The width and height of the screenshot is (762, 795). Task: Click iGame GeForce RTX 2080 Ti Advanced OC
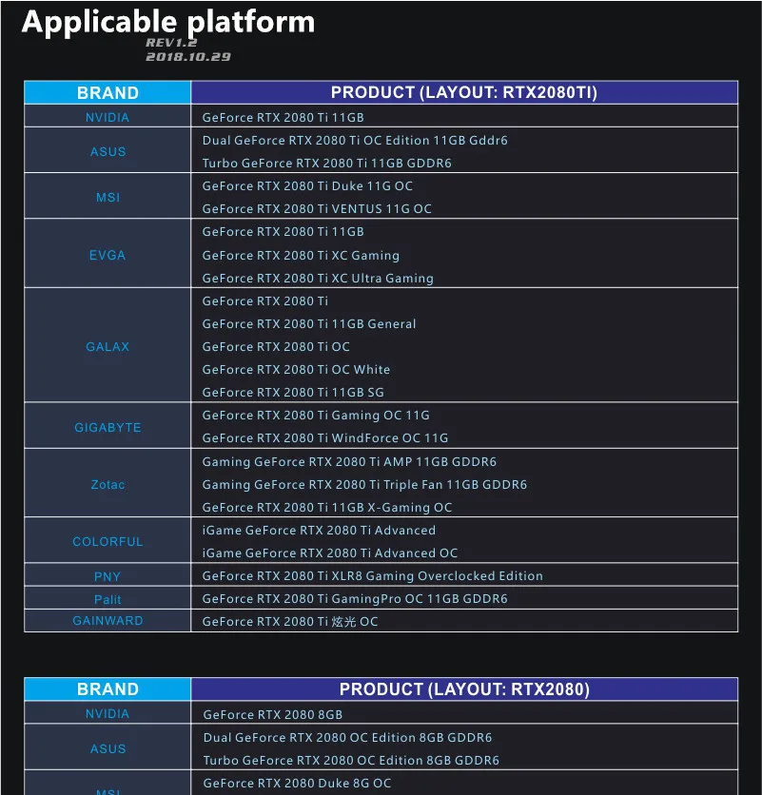click(330, 553)
